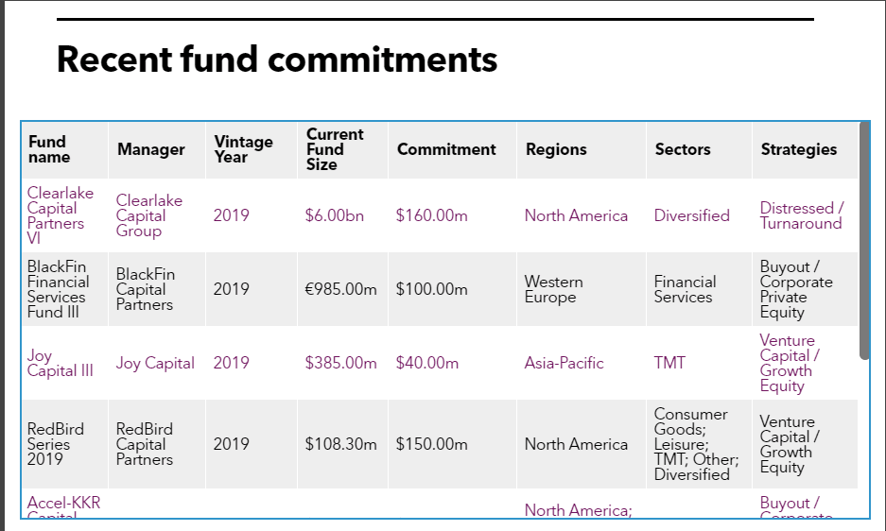The height and width of the screenshot is (531, 886).
Task: Click the vintage year 2019 in BlackFin row
Action: click(x=231, y=289)
